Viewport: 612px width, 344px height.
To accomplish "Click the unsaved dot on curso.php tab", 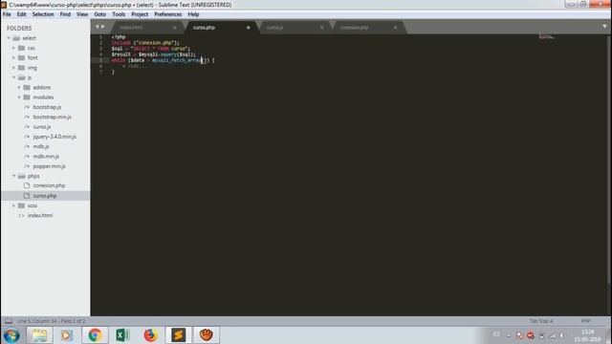I will tap(249, 28).
